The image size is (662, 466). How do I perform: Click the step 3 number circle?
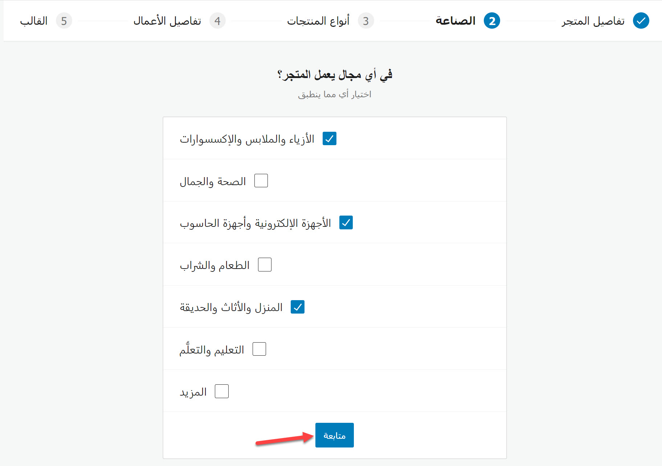tap(366, 21)
